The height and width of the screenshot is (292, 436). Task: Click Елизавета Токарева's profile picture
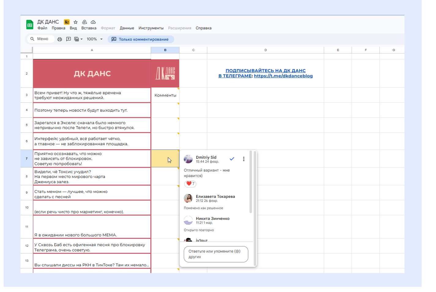click(x=188, y=198)
